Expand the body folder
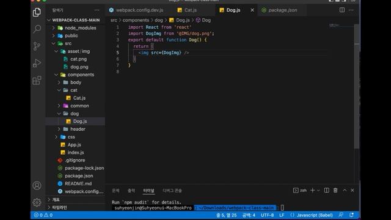The image size is (391, 220). coord(75,82)
